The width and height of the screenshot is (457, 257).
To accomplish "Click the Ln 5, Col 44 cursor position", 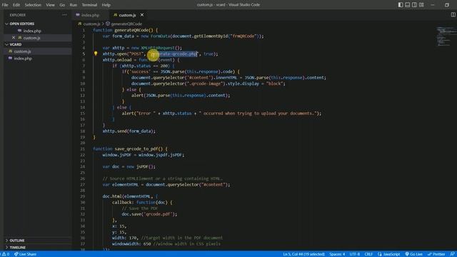I will pos(304,254).
